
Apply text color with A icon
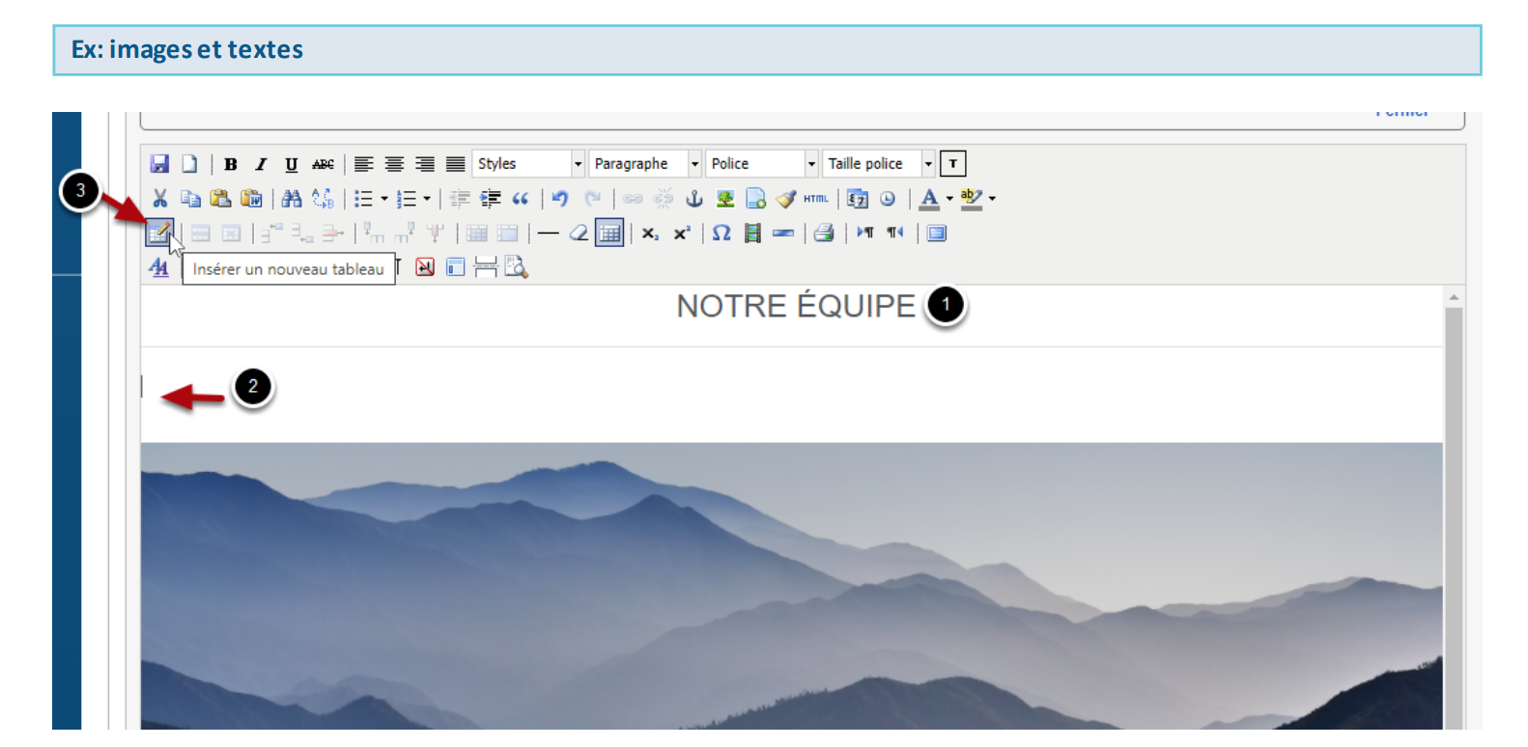click(929, 199)
